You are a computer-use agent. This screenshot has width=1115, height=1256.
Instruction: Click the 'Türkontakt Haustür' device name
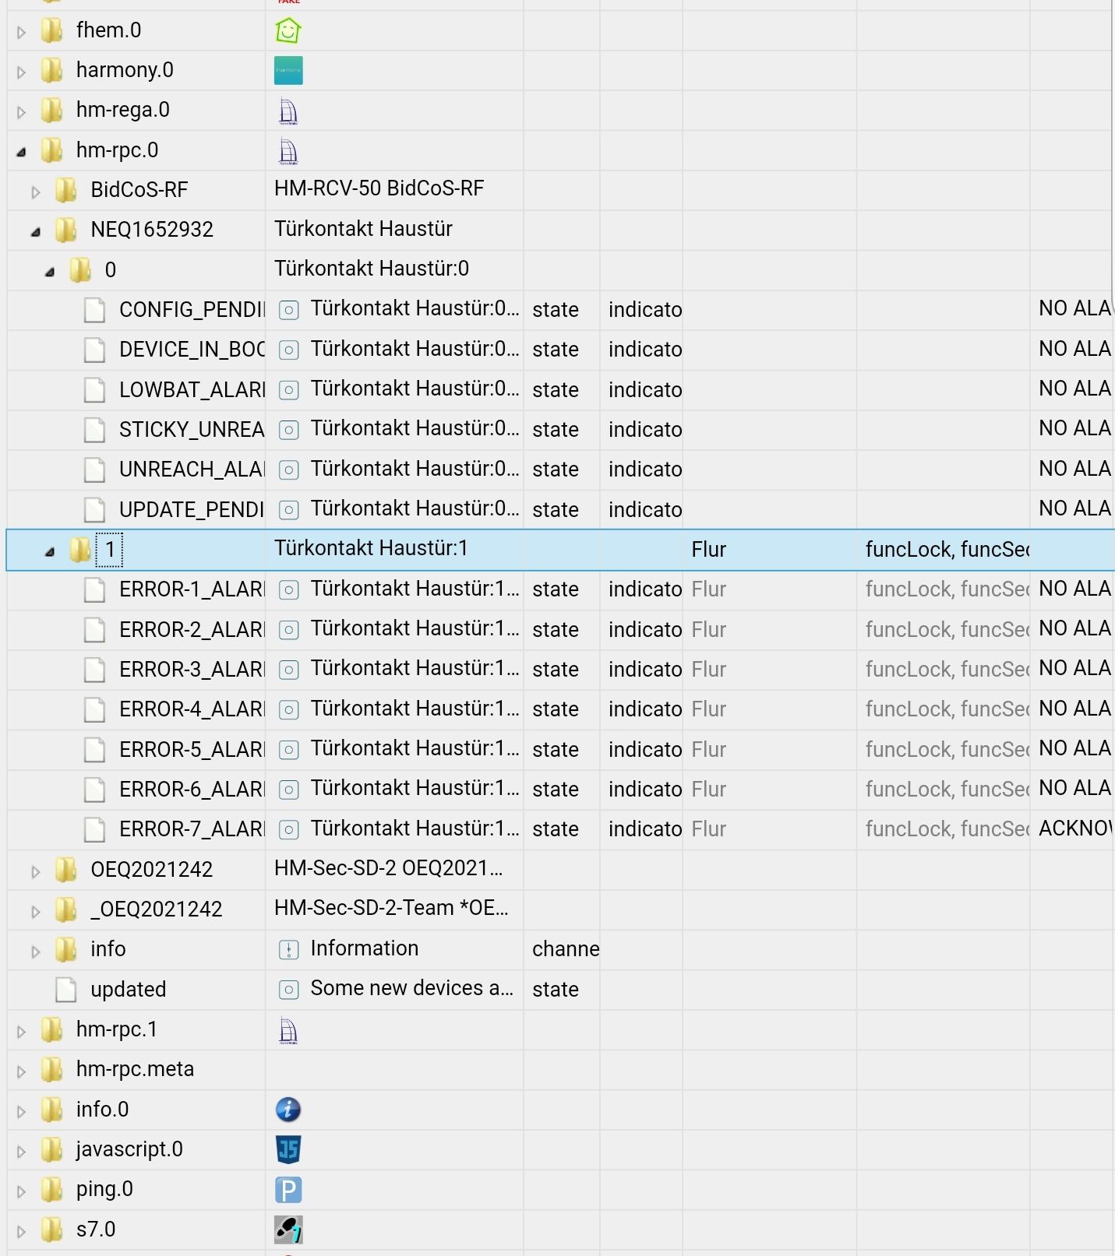363,229
